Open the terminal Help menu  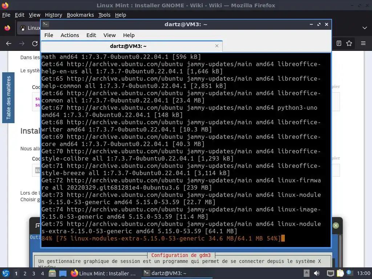pos(129,35)
